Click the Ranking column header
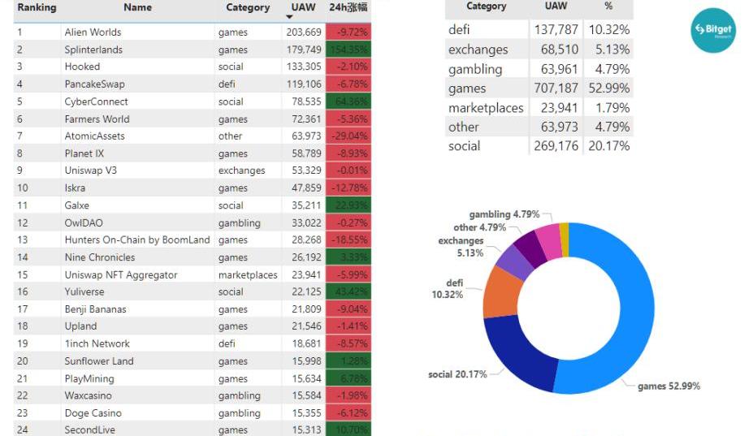Image resolution: width=753 pixels, height=436 pixels. click(37, 7)
